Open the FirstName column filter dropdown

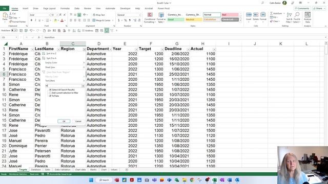(x=32, y=50)
